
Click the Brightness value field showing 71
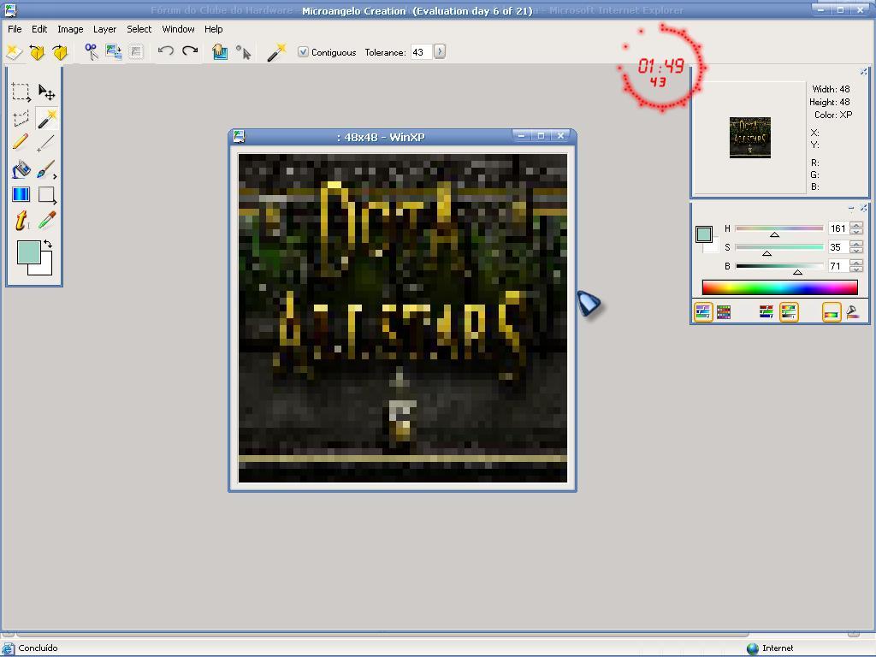pyautogui.click(x=838, y=266)
